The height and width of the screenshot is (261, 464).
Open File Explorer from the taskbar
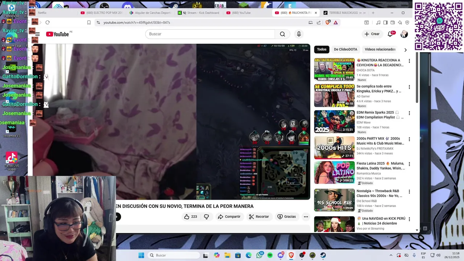click(x=227, y=255)
